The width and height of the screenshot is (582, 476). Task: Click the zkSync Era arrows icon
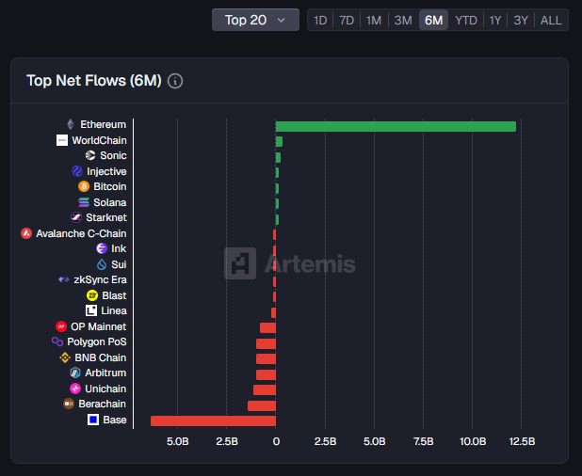coord(64,279)
